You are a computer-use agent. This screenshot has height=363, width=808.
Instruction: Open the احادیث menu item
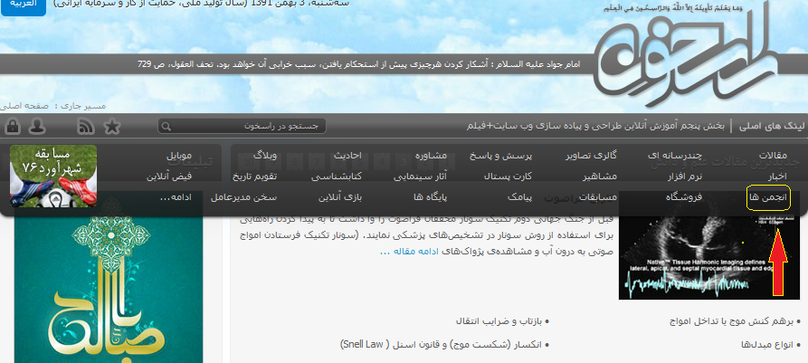pyautogui.click(x=347, y=155)
